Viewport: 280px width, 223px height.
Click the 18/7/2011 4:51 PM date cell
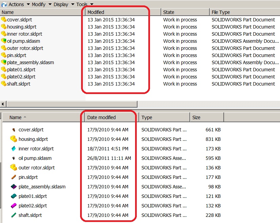108,149
